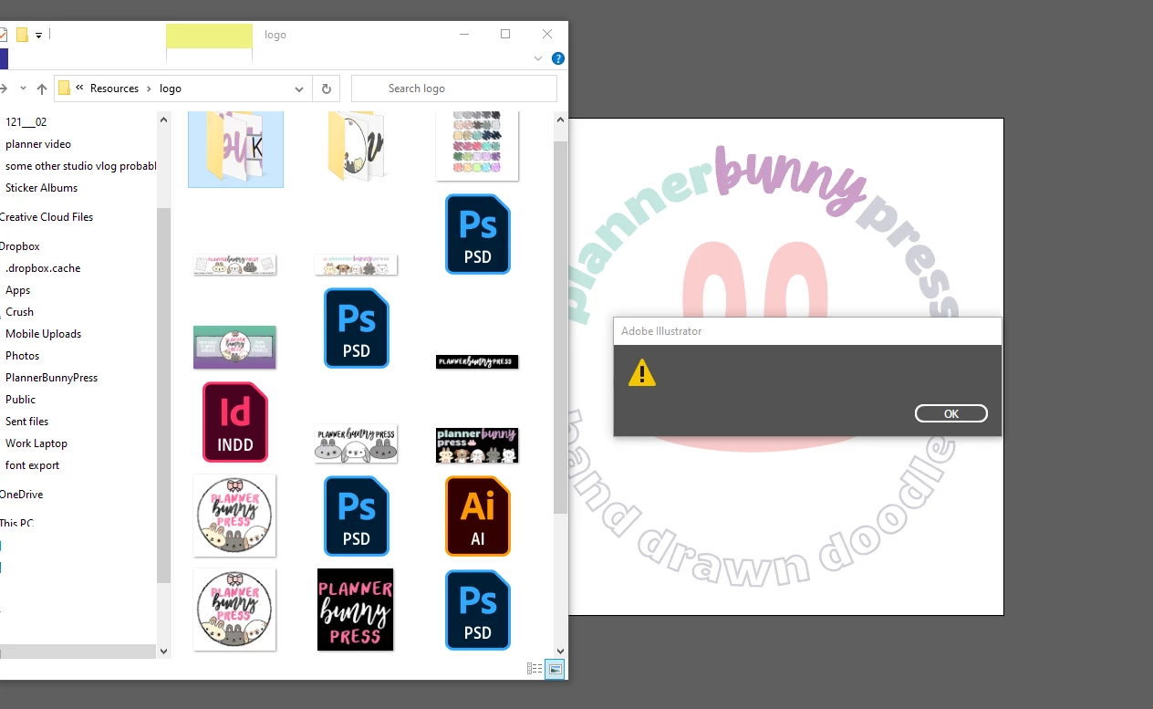Select the narrow black plannerbunnypress banner
This screenshot has height=709, width=1153.
coord(477,362)
